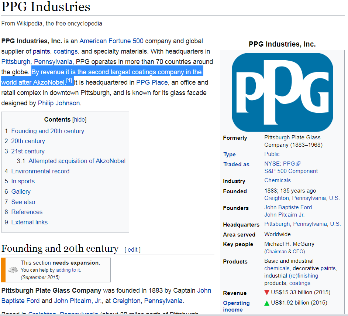Go to In sports section in Contents
The image size is (348, 316).
[23, 181]
